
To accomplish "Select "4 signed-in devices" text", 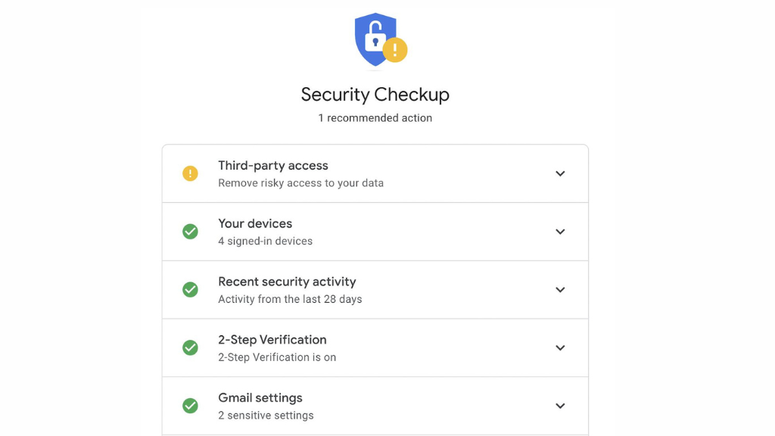I will pyautogui.click(x=266, y=241).
